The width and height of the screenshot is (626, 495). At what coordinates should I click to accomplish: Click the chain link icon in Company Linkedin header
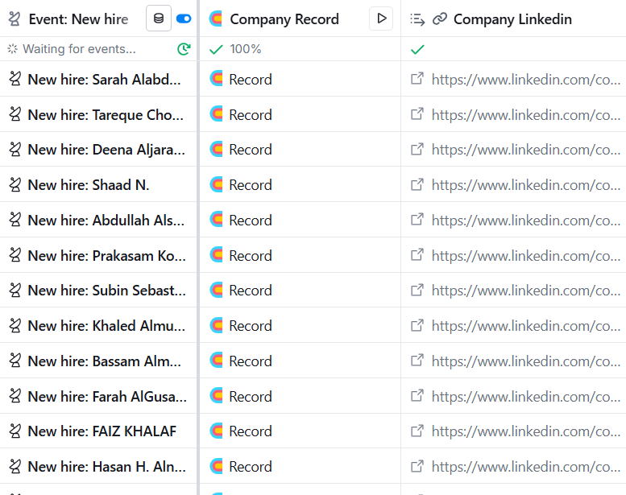[440, 19]
